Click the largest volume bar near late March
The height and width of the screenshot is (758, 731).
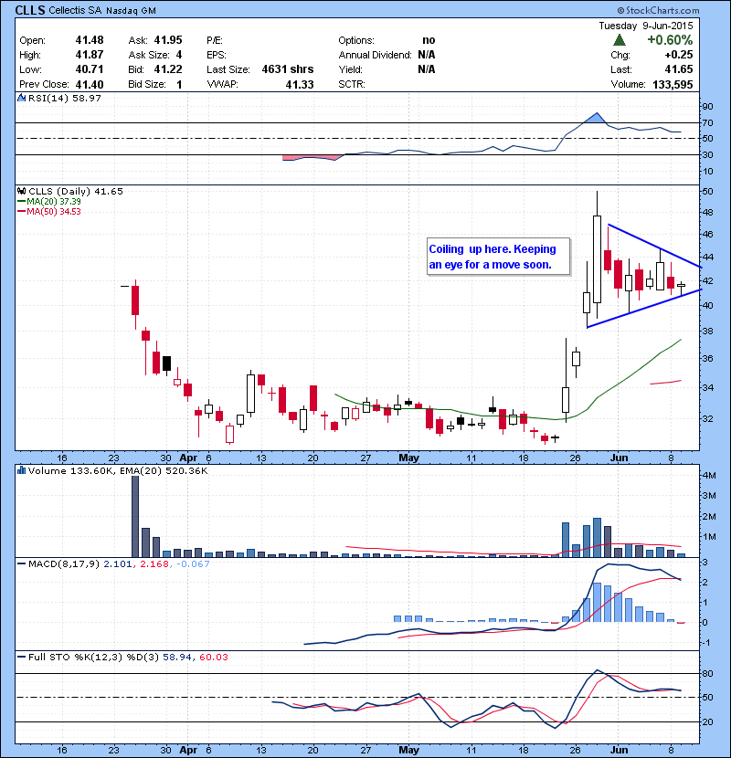coord(135,516)
